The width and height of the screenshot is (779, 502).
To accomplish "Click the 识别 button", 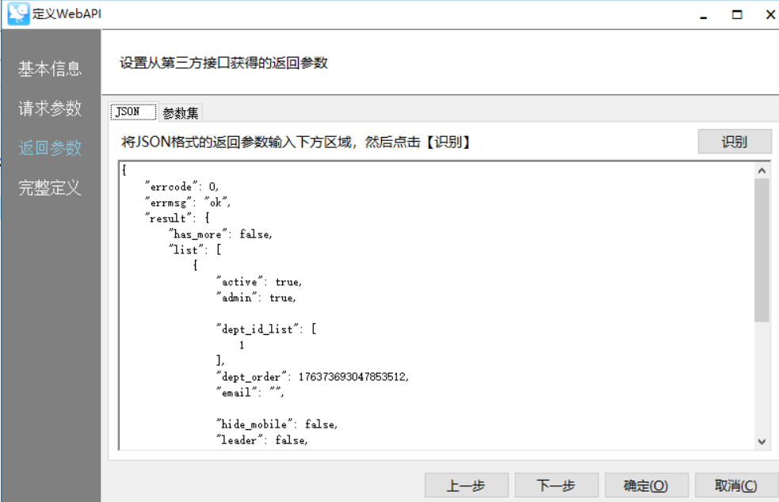I will pyautogui.click(x=735, y=142).
